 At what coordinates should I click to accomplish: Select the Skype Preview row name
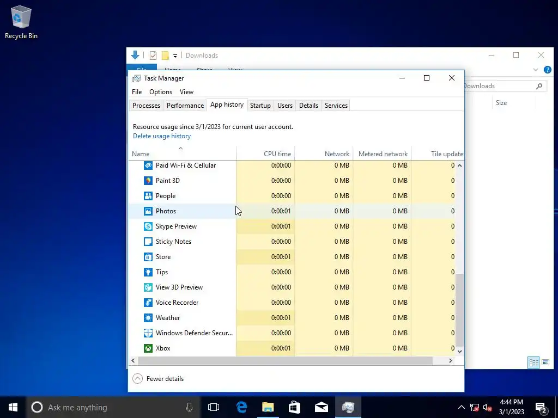176,226
